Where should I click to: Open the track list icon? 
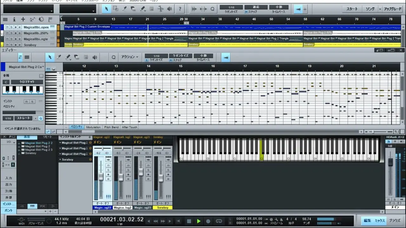click(5, 20)
